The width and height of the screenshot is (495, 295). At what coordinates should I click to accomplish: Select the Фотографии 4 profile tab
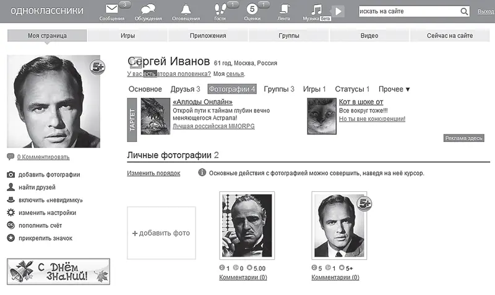click(232, 89)
